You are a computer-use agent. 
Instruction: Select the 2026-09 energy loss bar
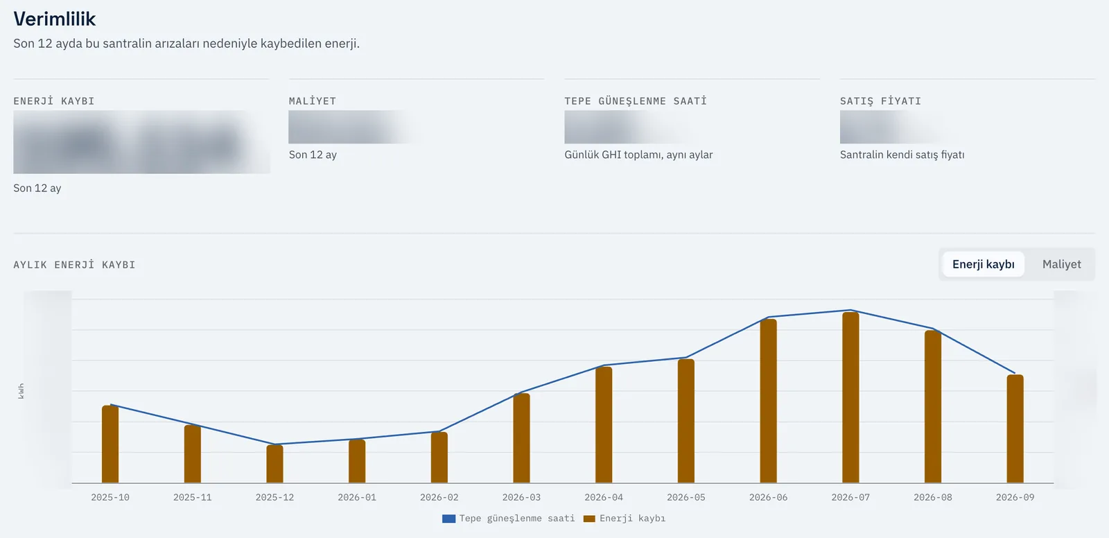[1015, 429]
